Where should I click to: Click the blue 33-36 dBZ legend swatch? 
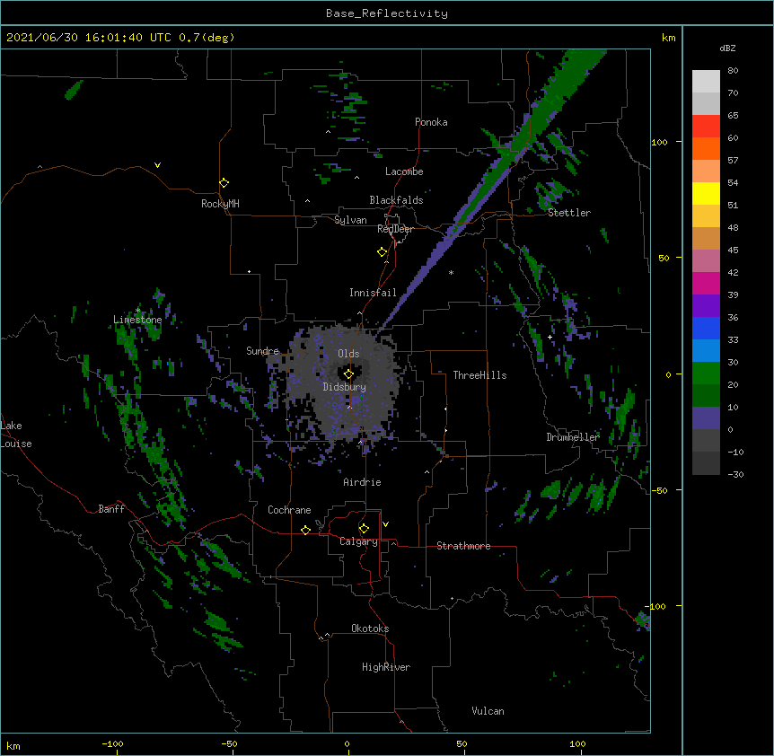(x=706, y=328)
